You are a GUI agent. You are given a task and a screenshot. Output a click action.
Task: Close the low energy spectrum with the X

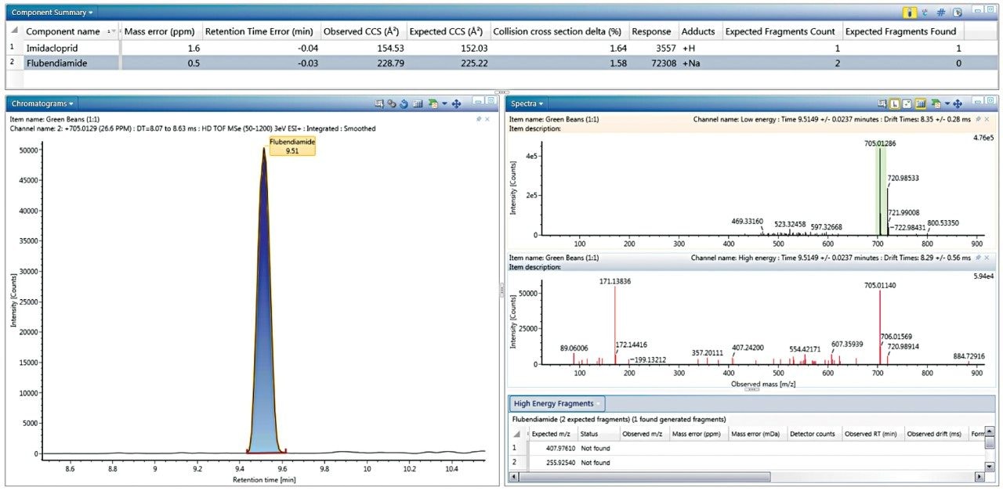pyautogui.click(x=987, y=119)
